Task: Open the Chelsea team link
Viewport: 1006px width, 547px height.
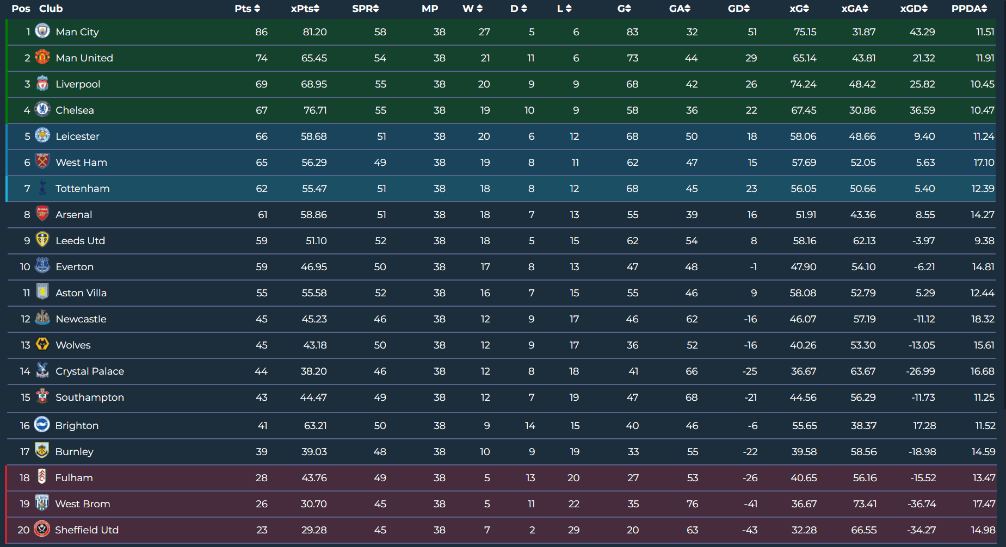Action: pos(75,110)
